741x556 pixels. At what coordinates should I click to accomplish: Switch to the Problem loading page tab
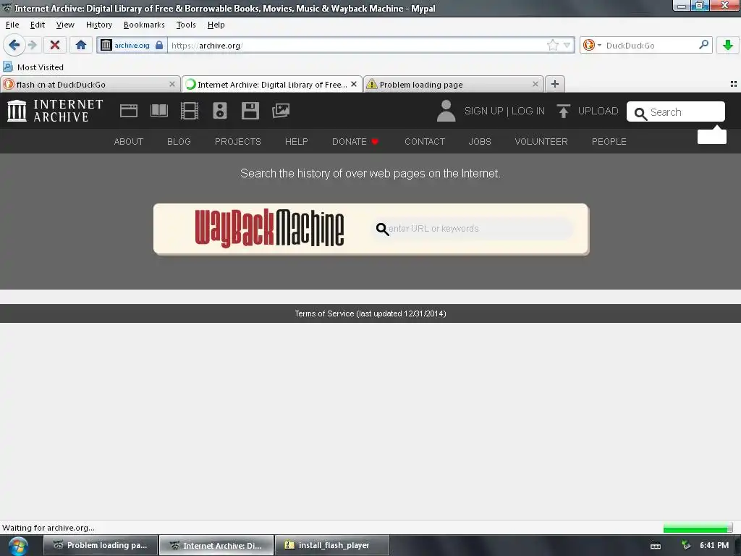pyautogui.click(x=449, y=85)
